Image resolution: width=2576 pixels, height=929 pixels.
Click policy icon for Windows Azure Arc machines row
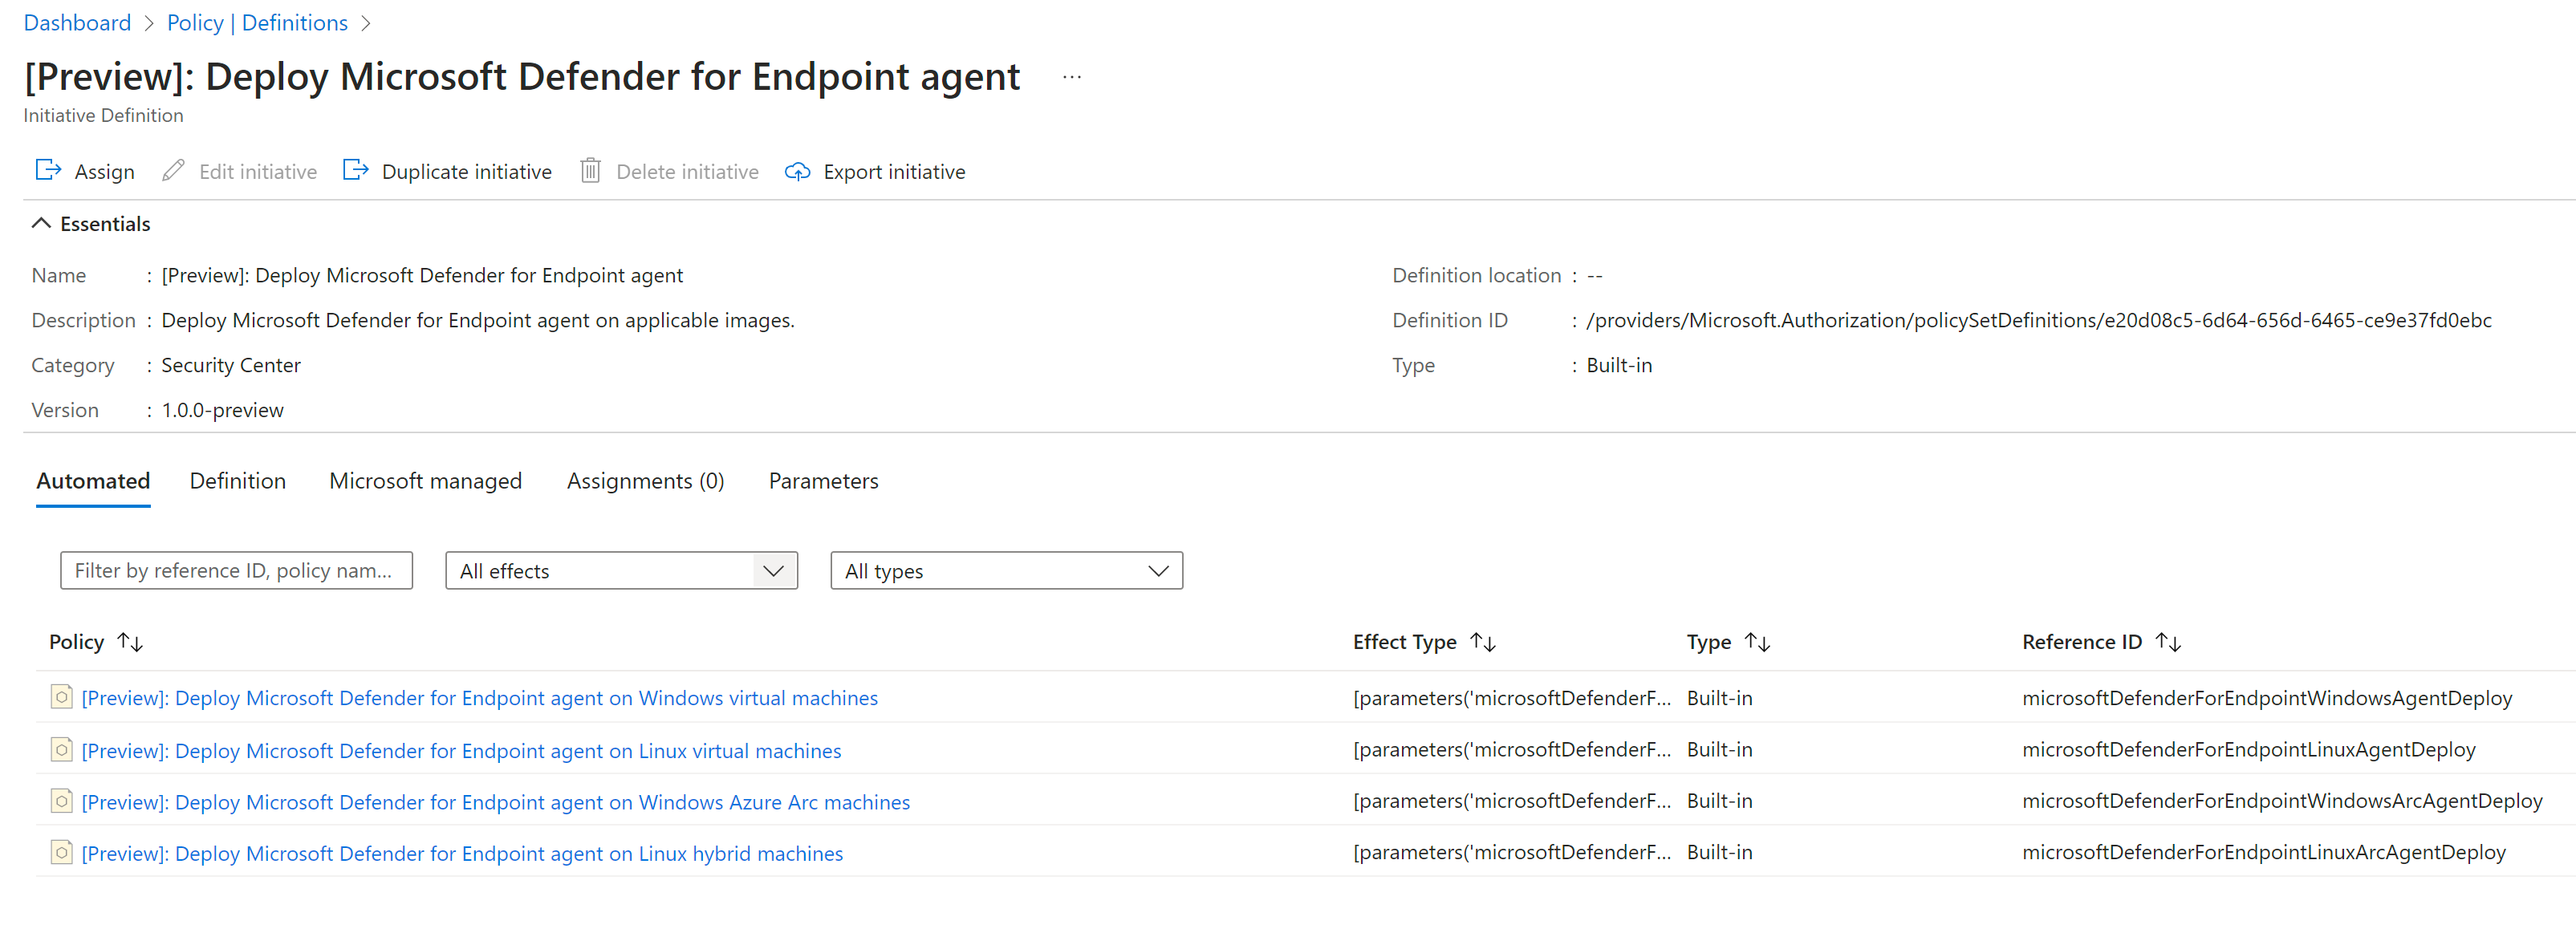(62, 801)
